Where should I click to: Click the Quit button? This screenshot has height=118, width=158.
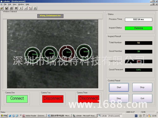(142, 98)
